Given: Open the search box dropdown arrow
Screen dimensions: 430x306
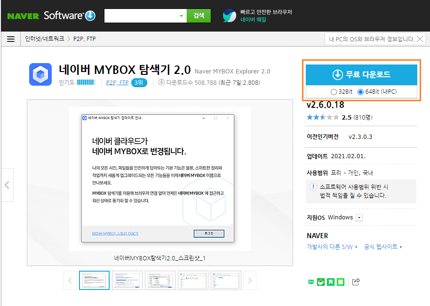Looking at the screenshot, I should [181, 16].
